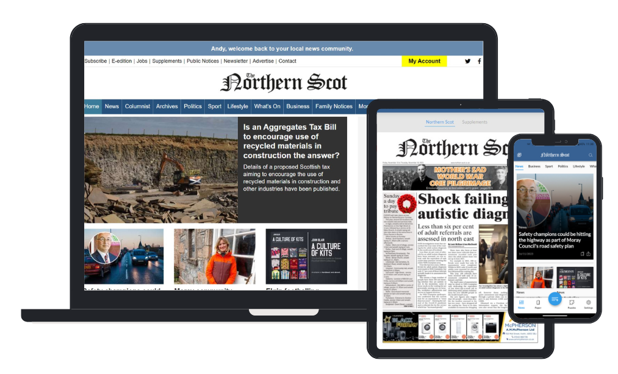618x374 pixels.
Task: Click The Northern Scot masthead on the laptop
Action: tap(284, 83)
